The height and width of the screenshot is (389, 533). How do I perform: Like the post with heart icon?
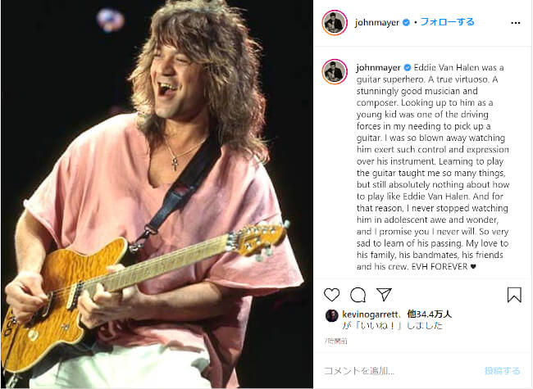coord(331,295)
